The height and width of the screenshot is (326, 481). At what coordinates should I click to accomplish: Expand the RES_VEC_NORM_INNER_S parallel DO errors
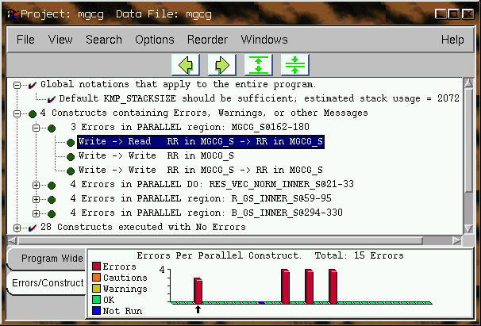pos(37,185)
